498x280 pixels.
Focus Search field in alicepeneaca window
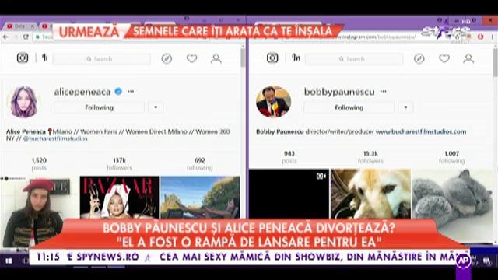click(x=102, y=59)
